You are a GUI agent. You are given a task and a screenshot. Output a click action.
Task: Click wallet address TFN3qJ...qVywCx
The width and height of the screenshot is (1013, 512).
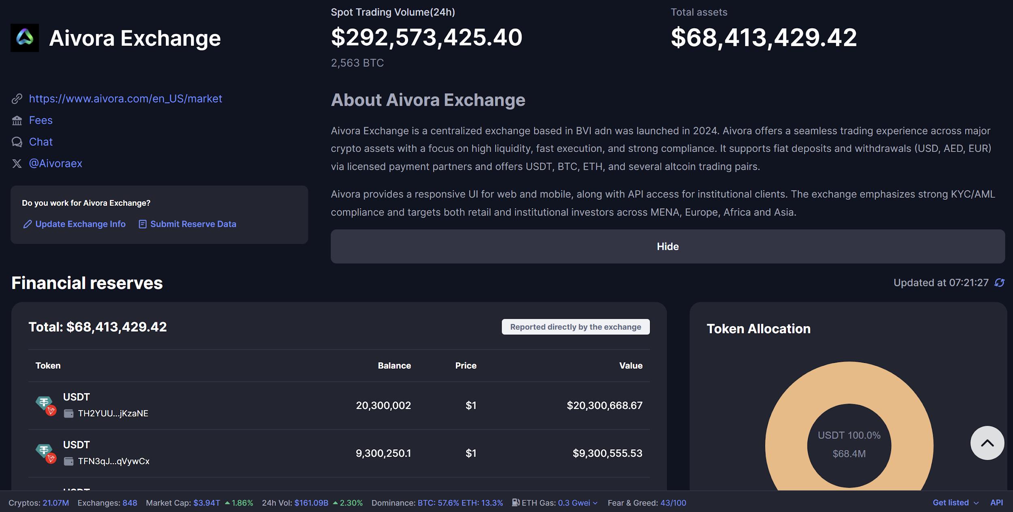(114, 461)
